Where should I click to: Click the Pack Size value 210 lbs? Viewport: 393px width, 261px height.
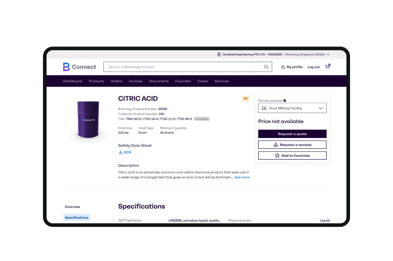coord(123,133)
